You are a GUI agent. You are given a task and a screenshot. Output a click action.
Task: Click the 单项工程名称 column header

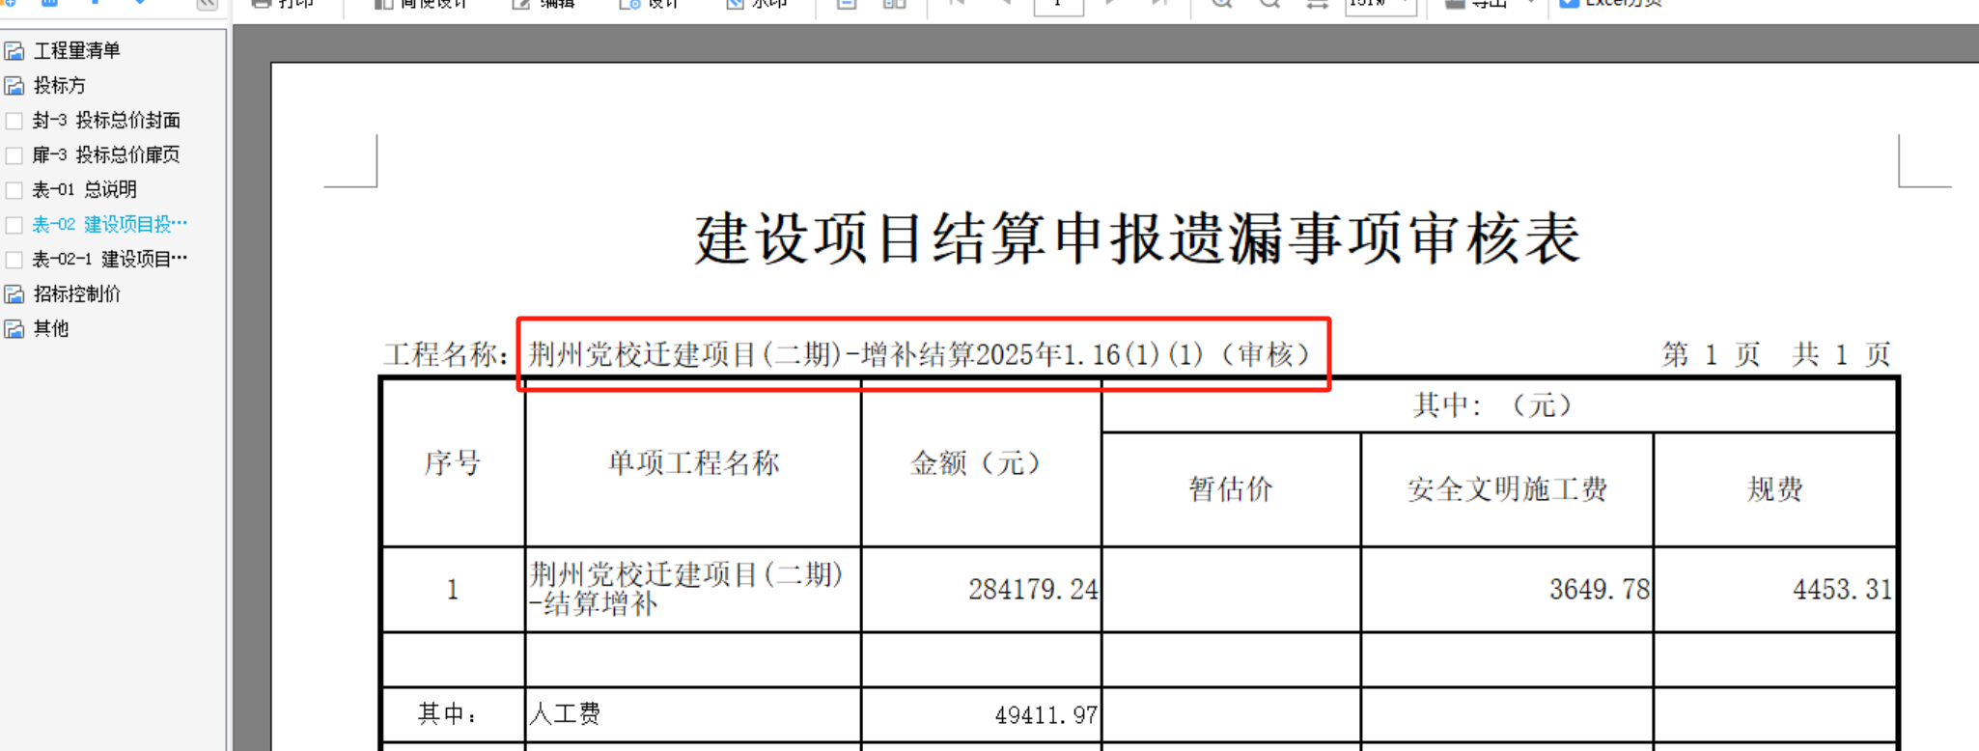pos(693,463)
